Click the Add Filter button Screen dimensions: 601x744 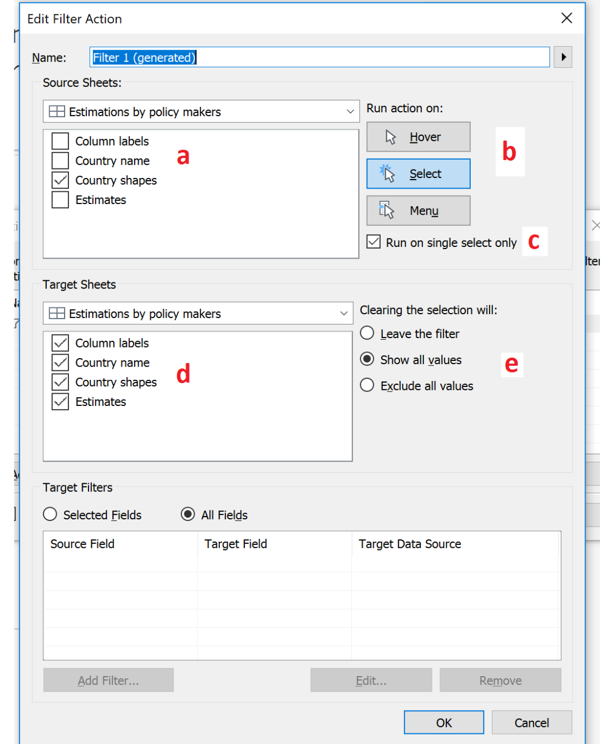[x=108, y=679]
